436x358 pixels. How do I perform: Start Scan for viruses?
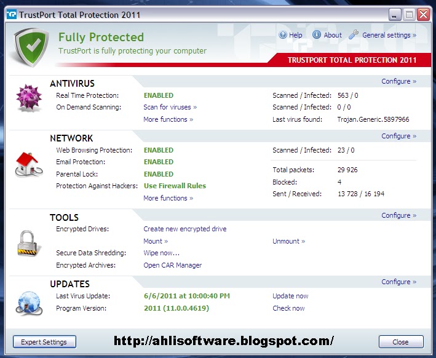tap(170, 107)
